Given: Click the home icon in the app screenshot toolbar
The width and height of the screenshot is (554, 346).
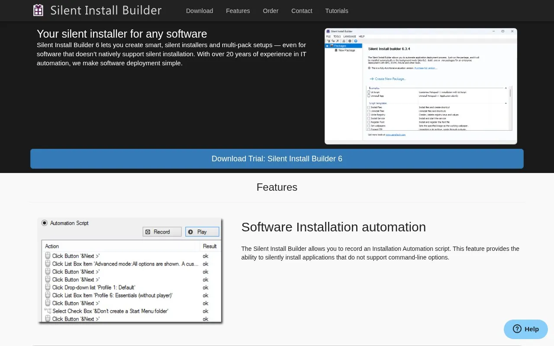Looking at the screenshot, I should tap(344, 41).
